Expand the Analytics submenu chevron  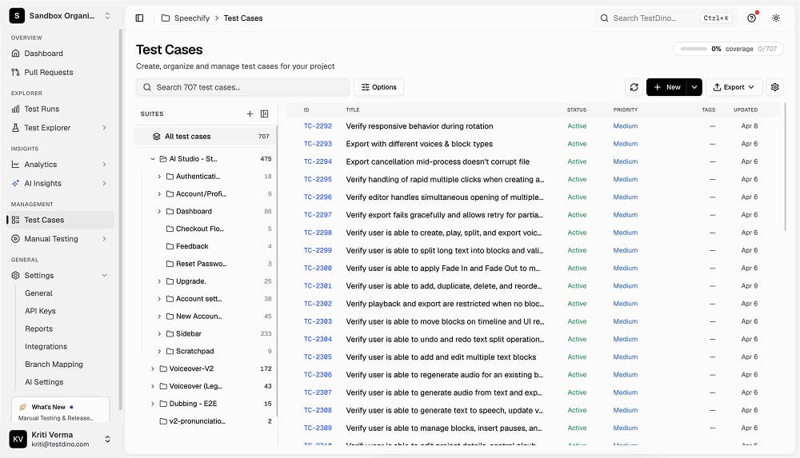[104, 164]
